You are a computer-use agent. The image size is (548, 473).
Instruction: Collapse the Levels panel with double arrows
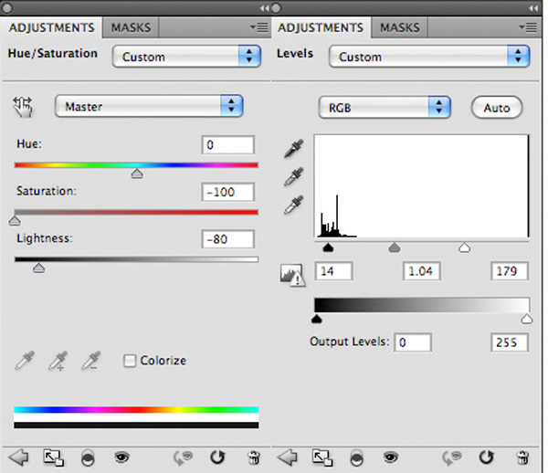pyautogui.click(x=533, y=8)
